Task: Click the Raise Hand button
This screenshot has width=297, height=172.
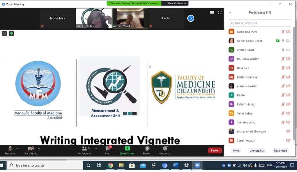Action: click(x=280, y=151)
